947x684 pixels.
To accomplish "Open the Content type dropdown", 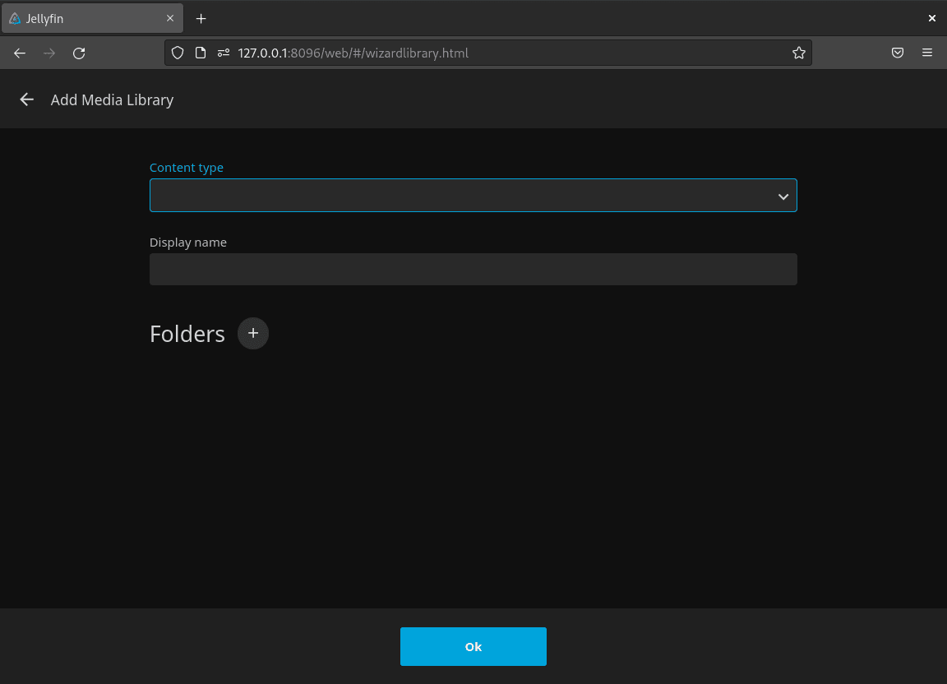I will click(x=473, y=195).
